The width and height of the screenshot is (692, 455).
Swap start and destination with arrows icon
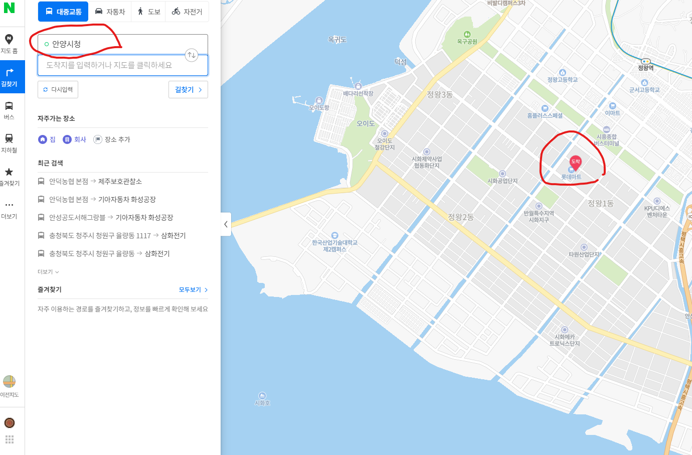click(192, 55)
